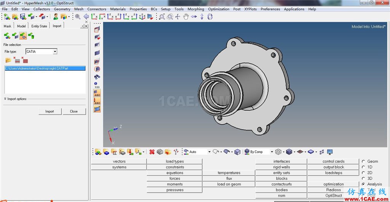The width and height of the screenshot is (390, 202).
Task: Click the New Model toolbar icon
Action: 7,17
